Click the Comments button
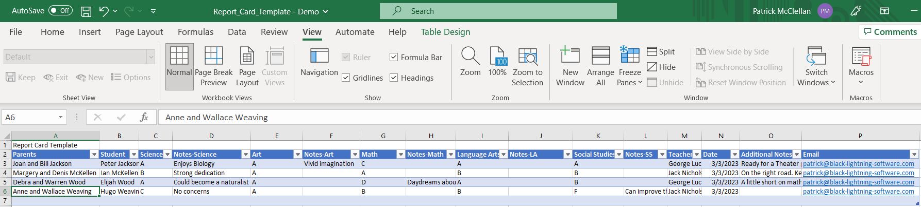Image resolution: width=921 pixels, height=207 pixels. (890, 32)
